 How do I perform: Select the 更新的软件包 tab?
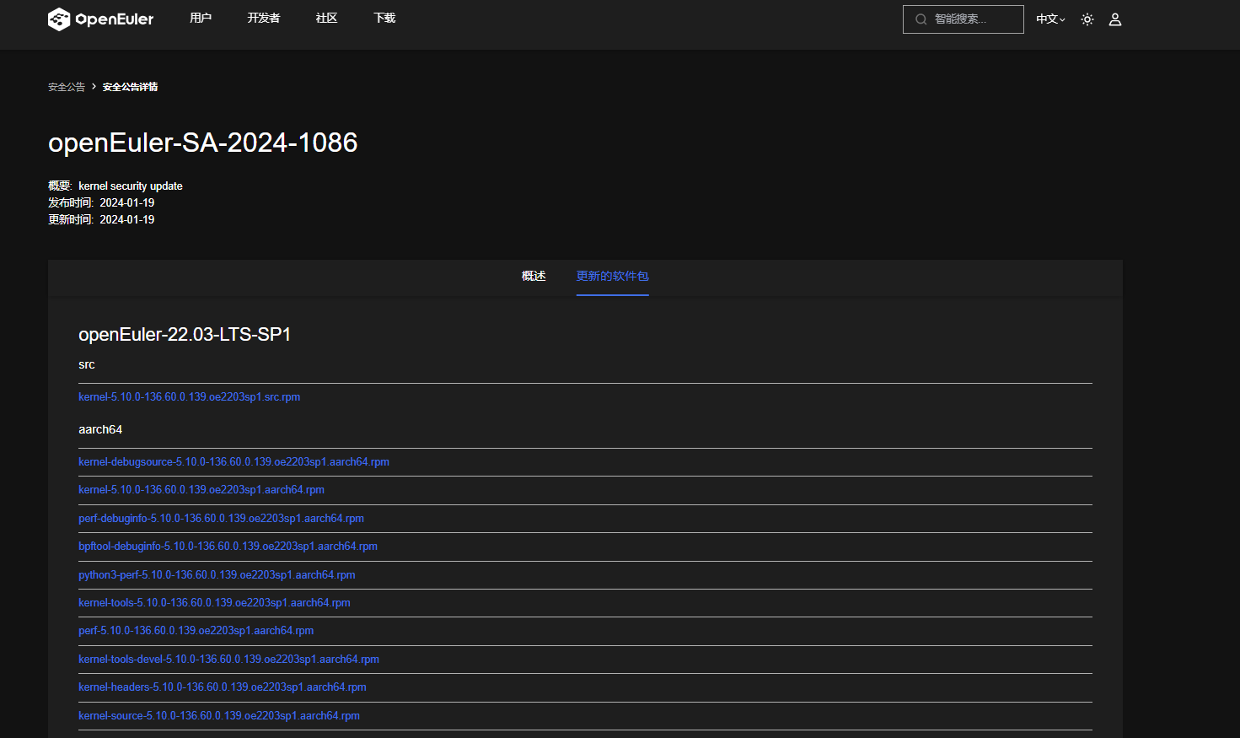(612, 277)
